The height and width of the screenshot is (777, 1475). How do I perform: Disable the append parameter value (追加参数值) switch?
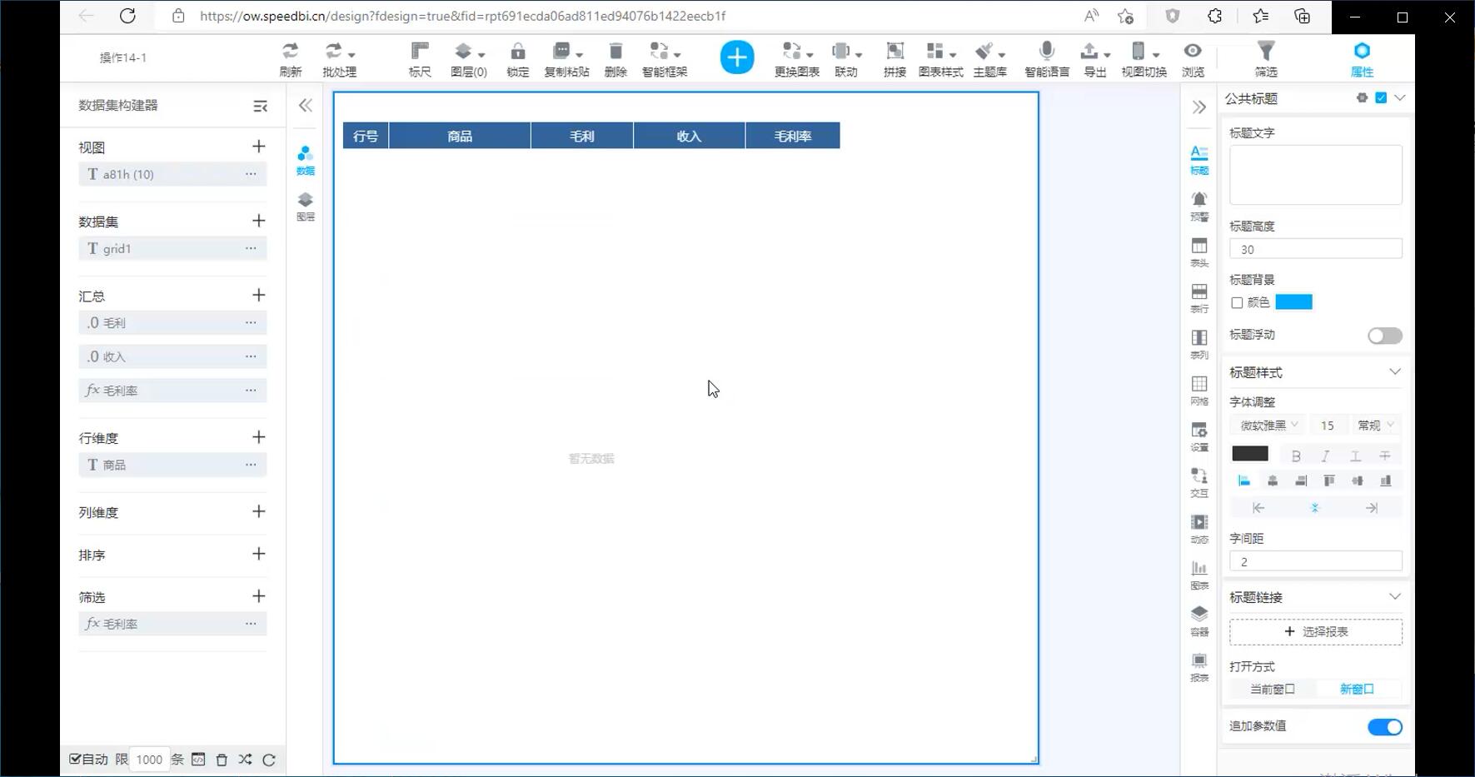(x=1384, y=727)
